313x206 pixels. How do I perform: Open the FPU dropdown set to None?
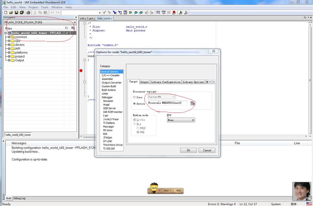[181, 120]
